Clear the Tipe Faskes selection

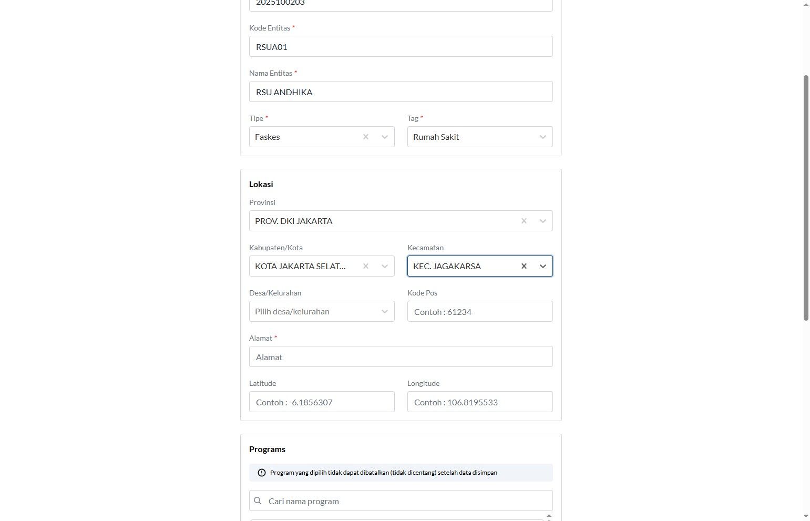coord(366,137)
